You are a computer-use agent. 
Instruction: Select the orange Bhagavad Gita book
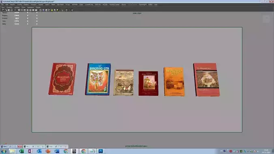tap(174, 81)
